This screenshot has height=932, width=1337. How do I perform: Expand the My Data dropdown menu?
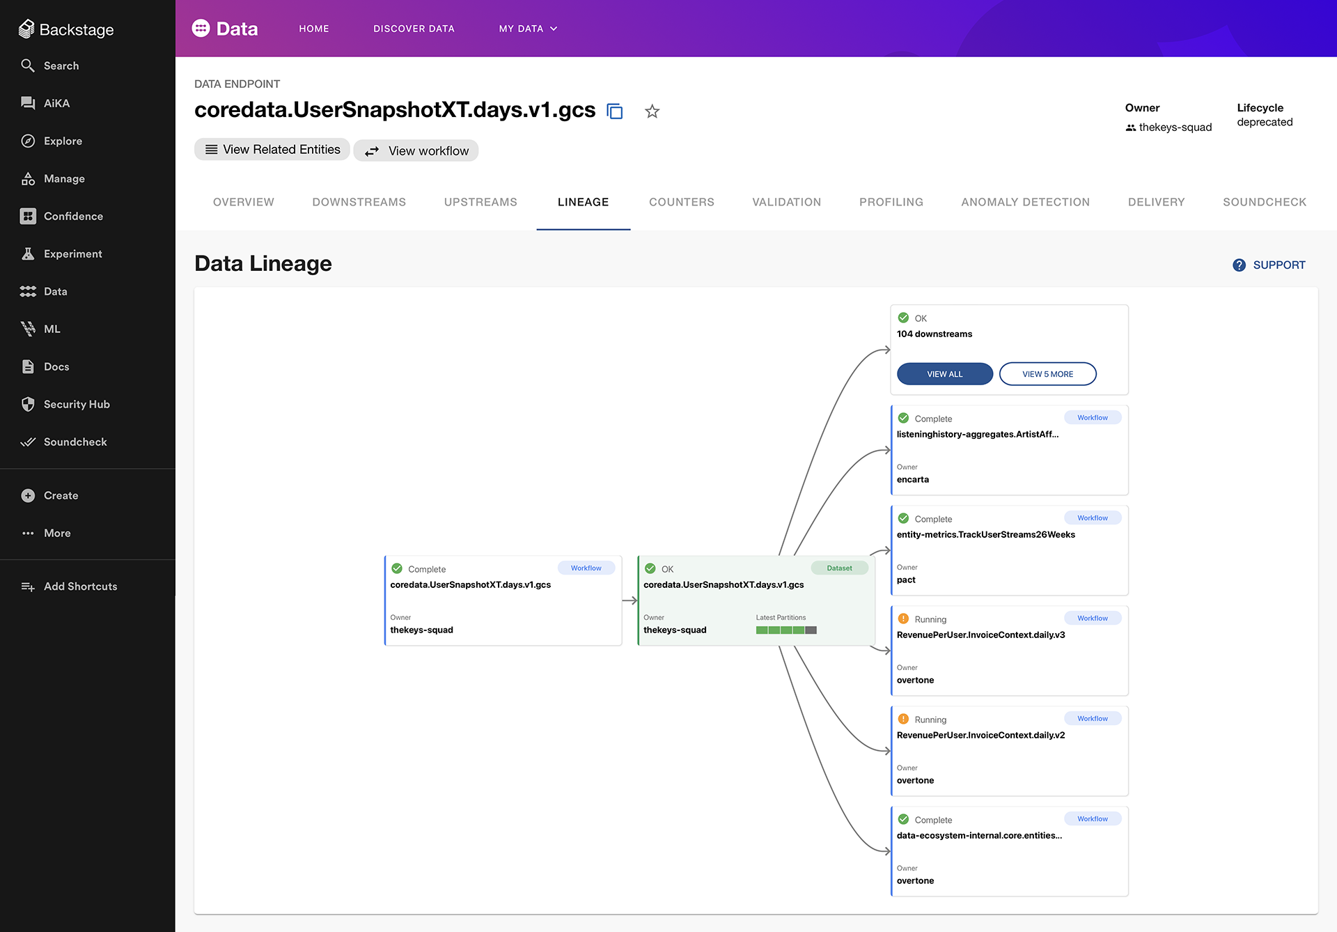[x=528, y=29]
